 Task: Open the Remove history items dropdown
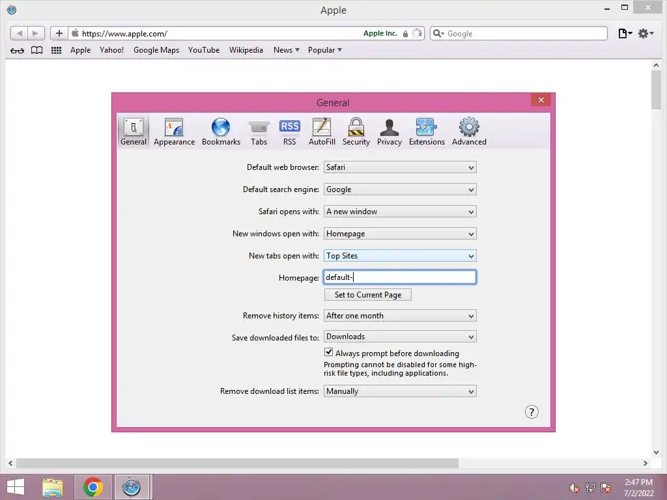pyautogui.click(x=400, y=316)
